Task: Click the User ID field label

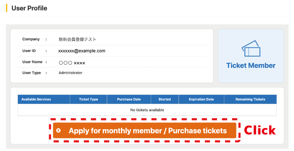Action: [x=29, y=51]
